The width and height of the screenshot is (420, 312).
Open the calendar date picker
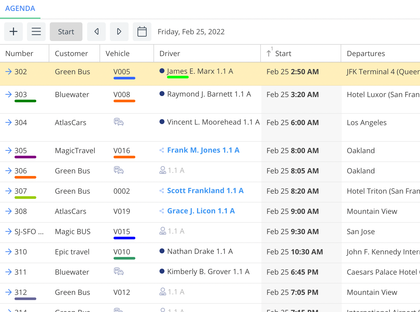(142, 32)
